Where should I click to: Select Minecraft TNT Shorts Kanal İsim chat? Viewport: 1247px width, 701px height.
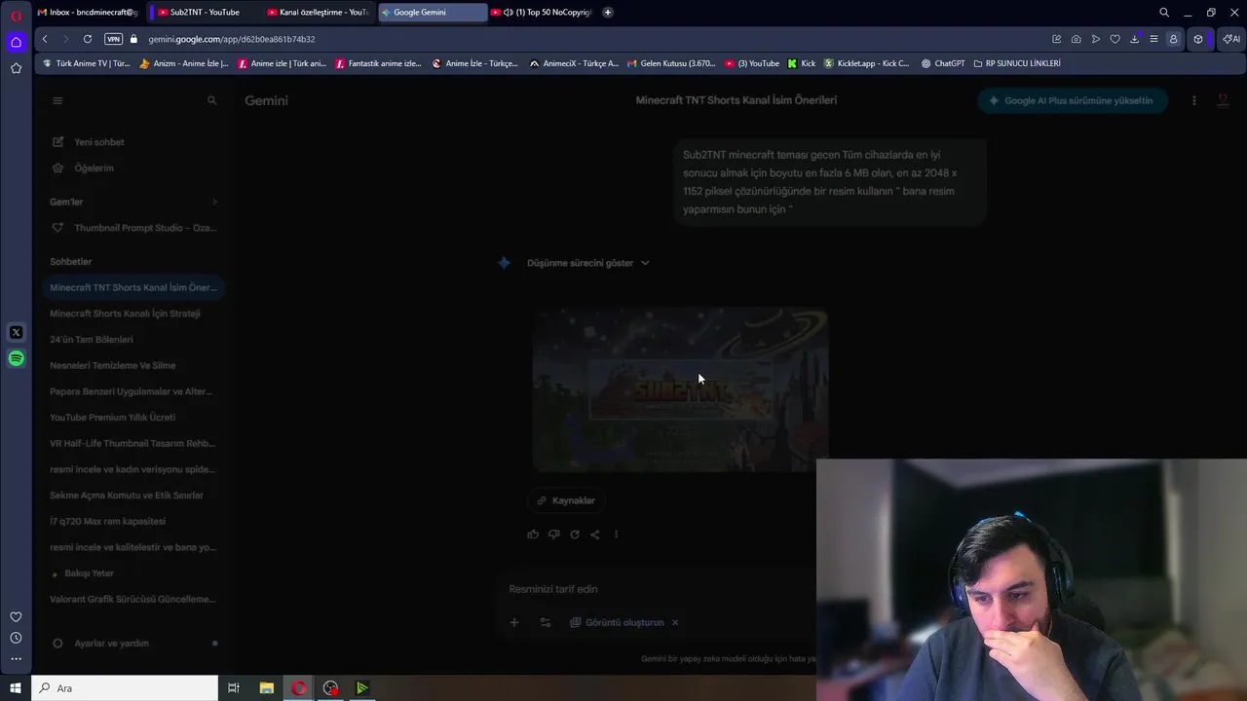[133, 287]
